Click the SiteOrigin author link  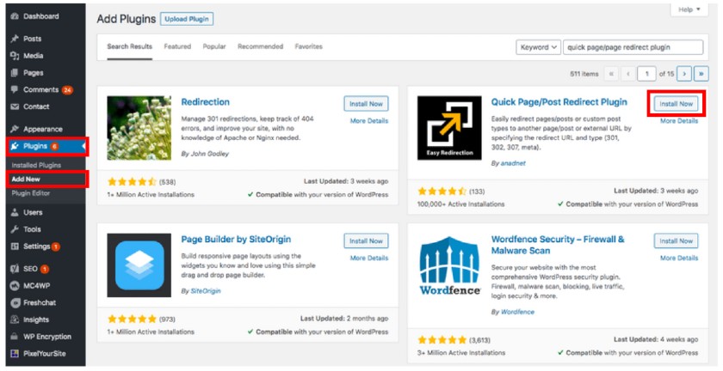pos(206,291)
